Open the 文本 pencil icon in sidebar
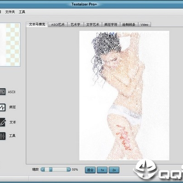 click(3, 123)
